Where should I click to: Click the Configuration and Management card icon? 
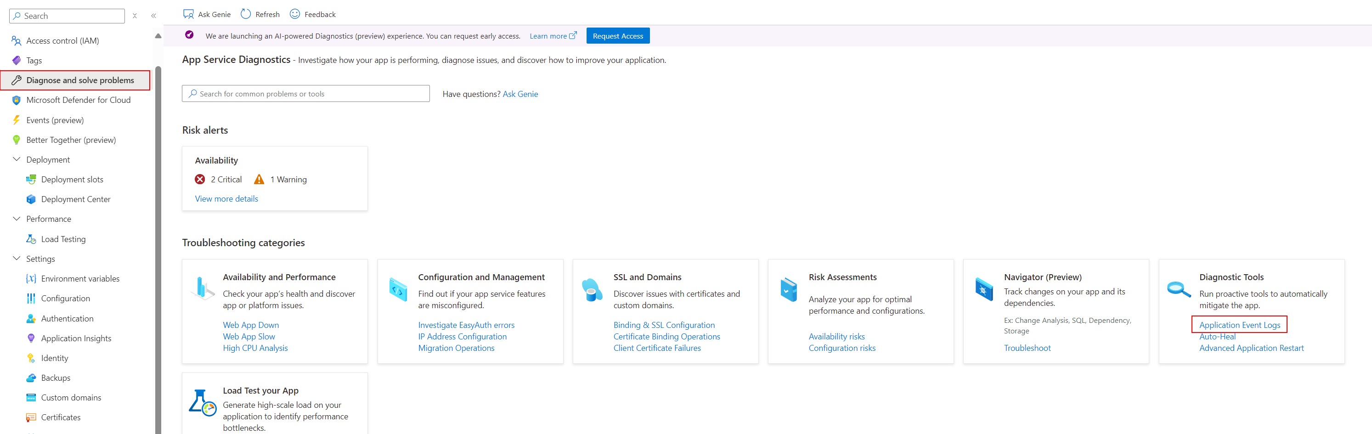(398, 289)
